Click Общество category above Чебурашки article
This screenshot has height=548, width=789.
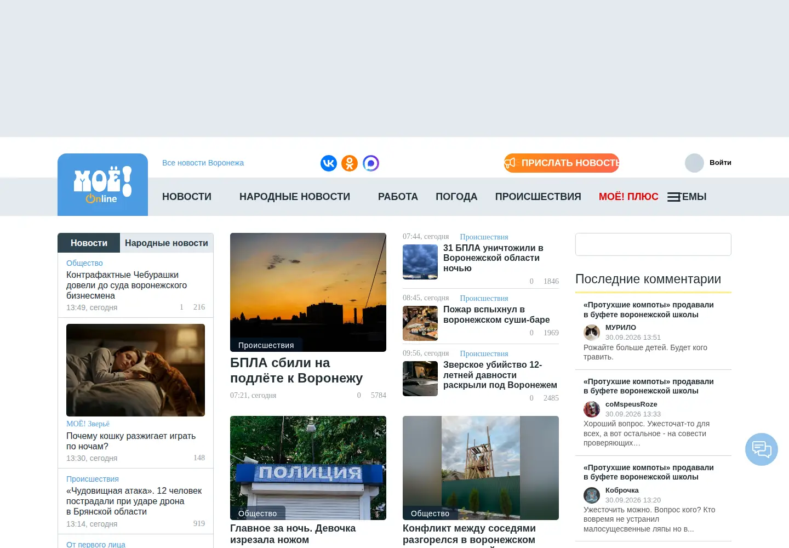(x=84, y=263)
